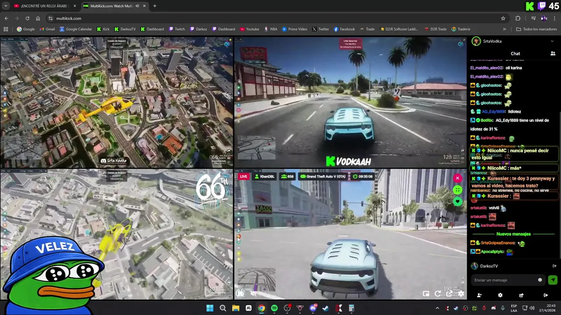Open the NBA bookmark
The image size is (561, 315).
[270, 29]
